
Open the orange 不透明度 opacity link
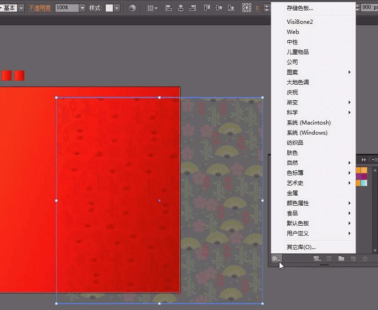(x=40, y=8)
